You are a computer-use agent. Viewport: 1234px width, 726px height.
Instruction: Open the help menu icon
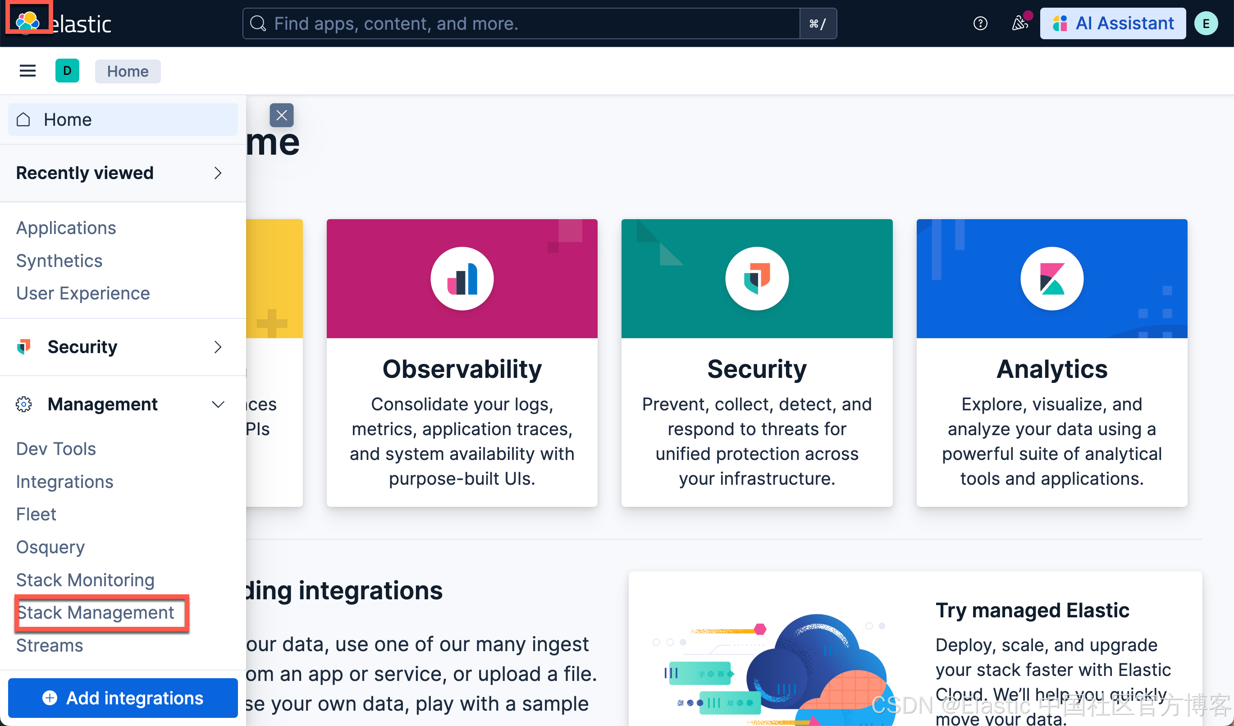click(980, 23)
